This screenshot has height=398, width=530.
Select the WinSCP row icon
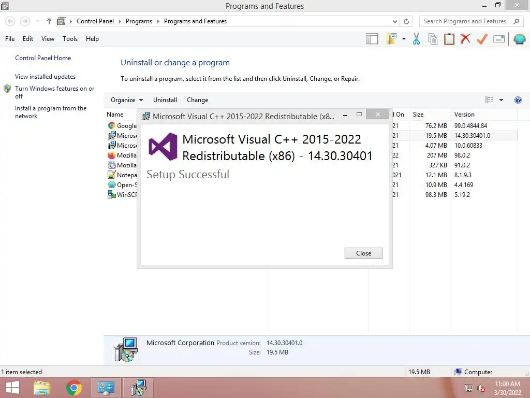[x=112, y=195]
